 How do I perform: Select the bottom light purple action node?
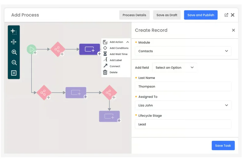coord(109,116)
